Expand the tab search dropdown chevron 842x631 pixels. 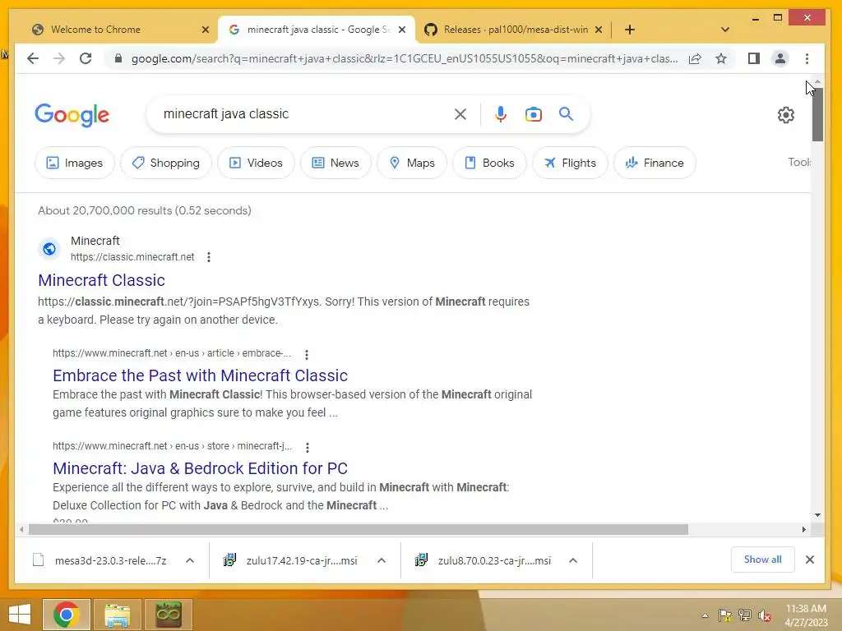pos(725,30)
